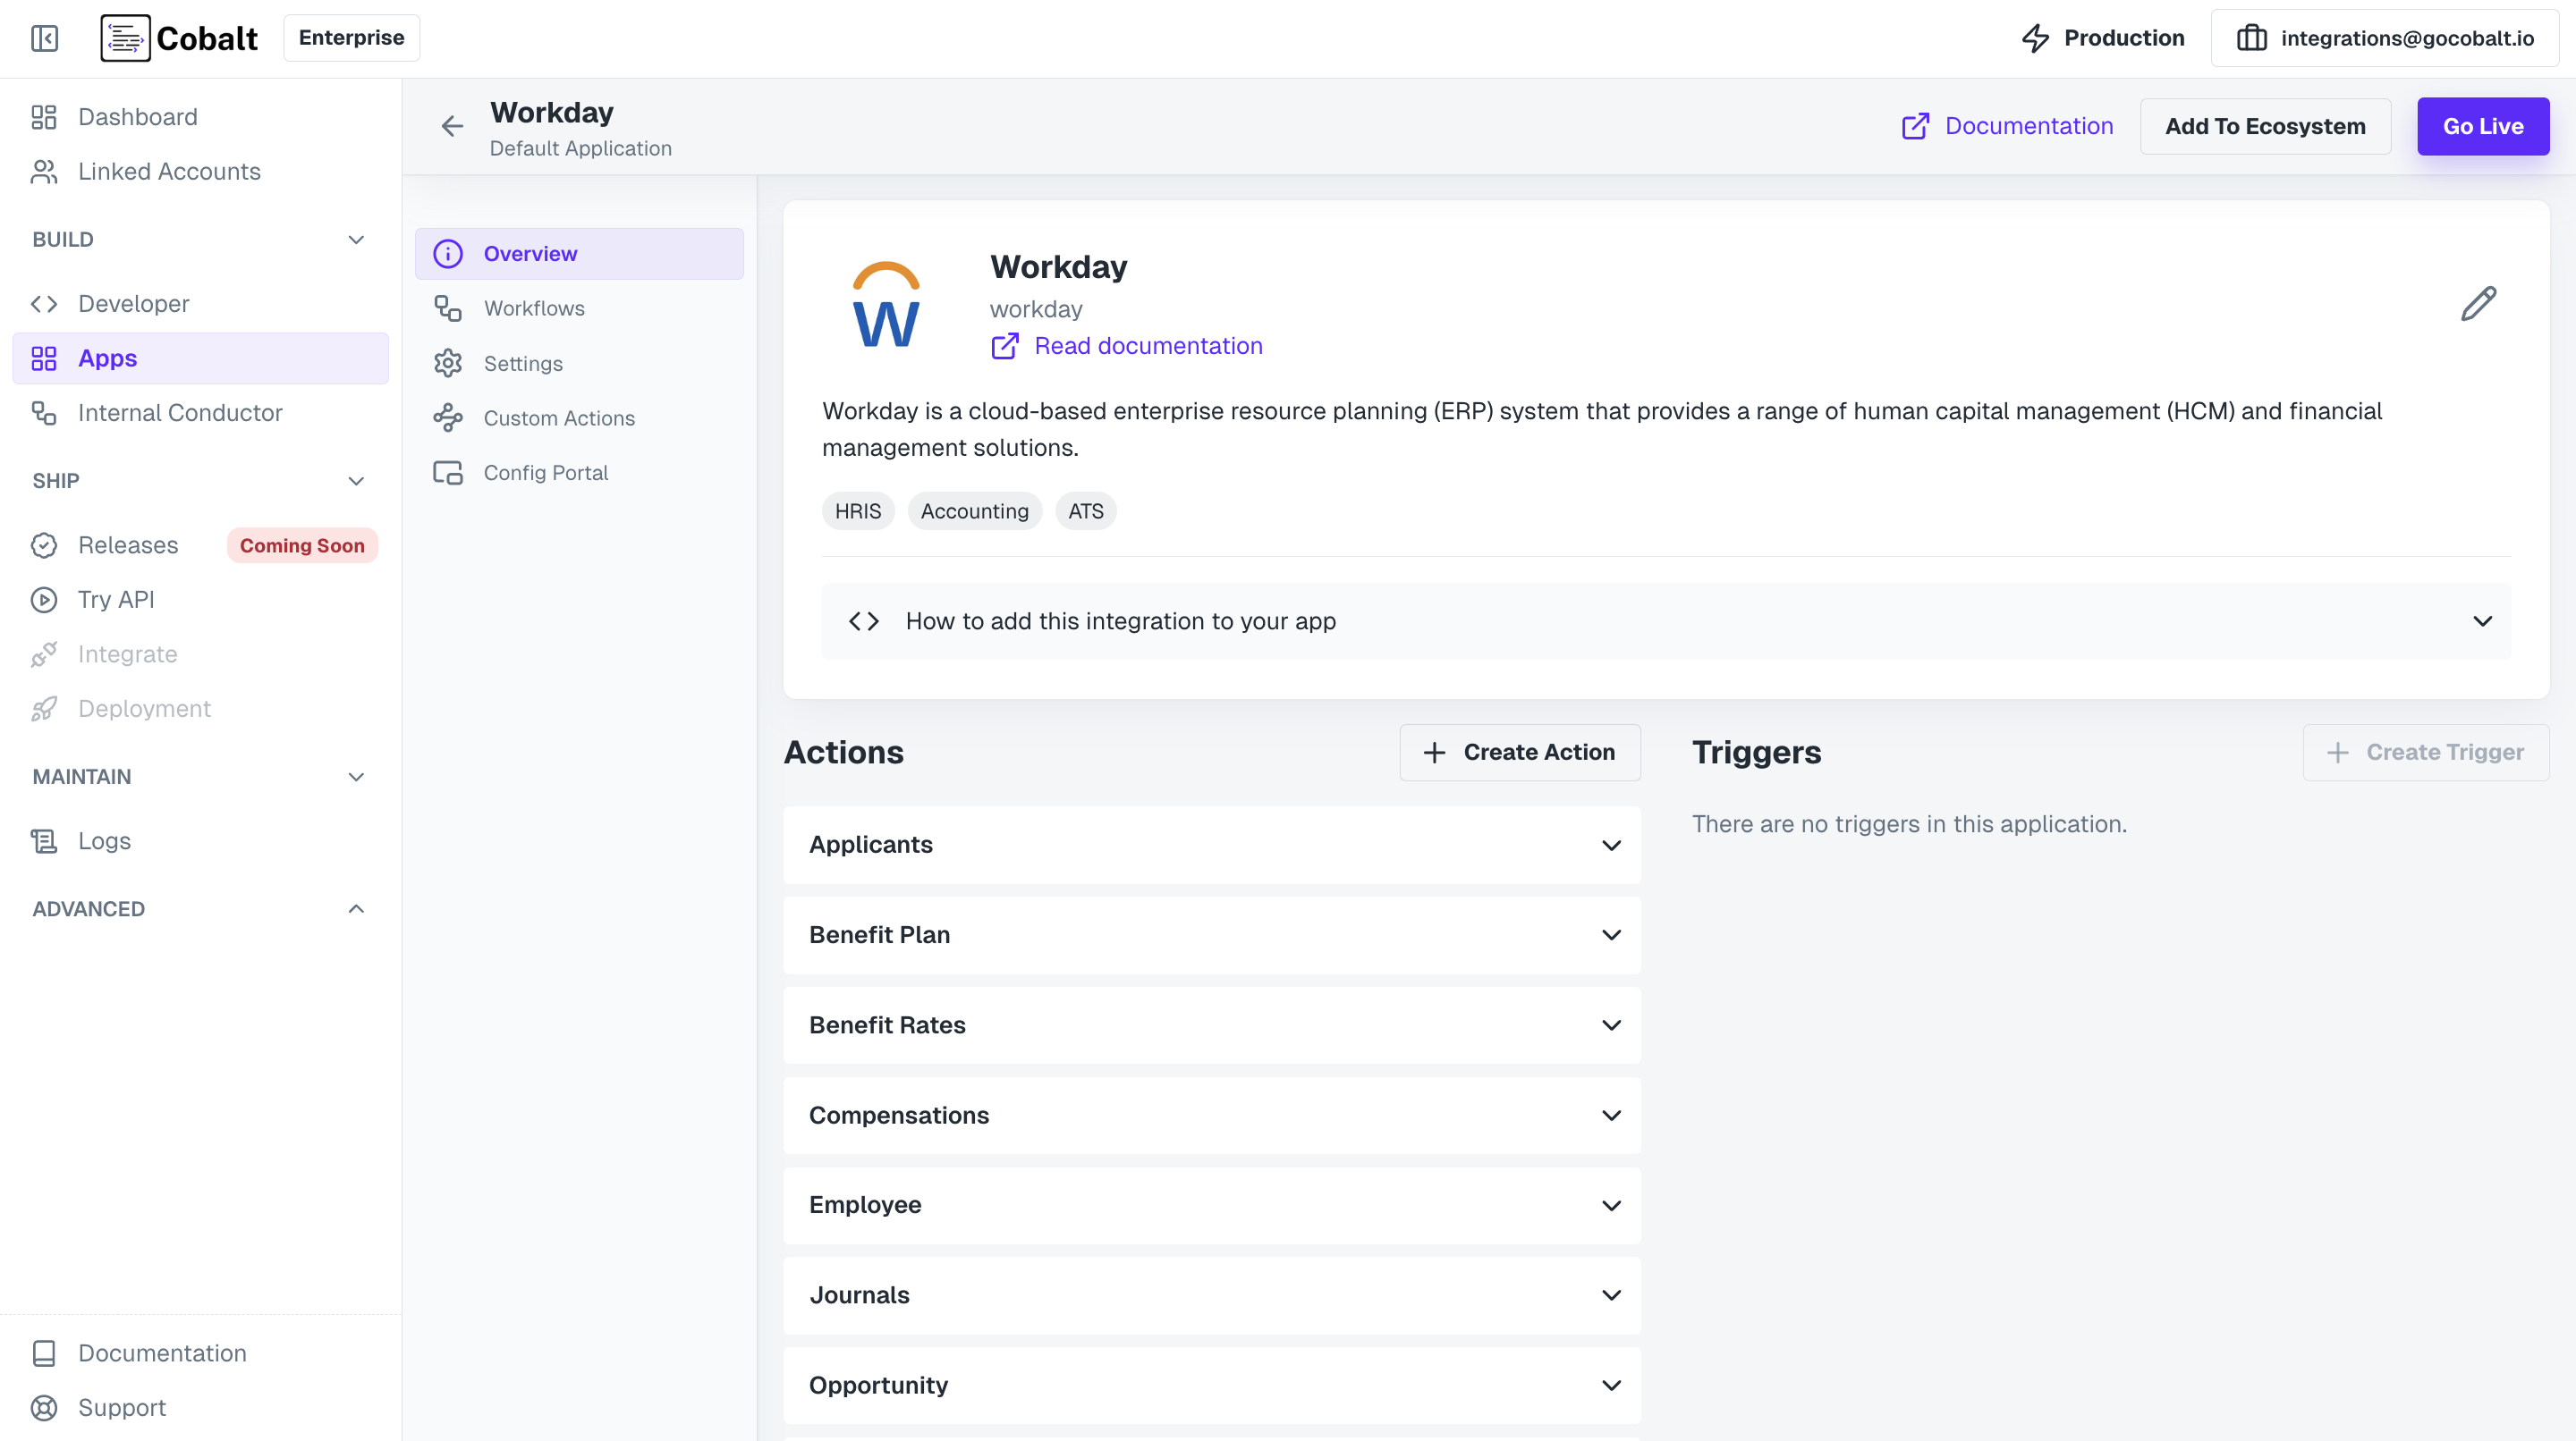Open the Developer section
Image resolution: width=2576 pixels, height=1441 pixels.
point(133,303)
